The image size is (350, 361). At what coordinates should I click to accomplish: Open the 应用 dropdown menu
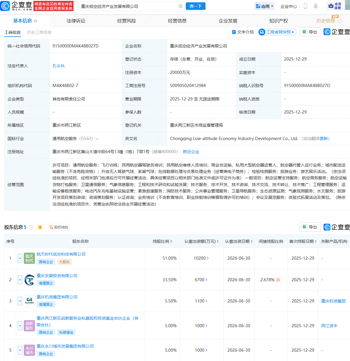click(265, 6)
